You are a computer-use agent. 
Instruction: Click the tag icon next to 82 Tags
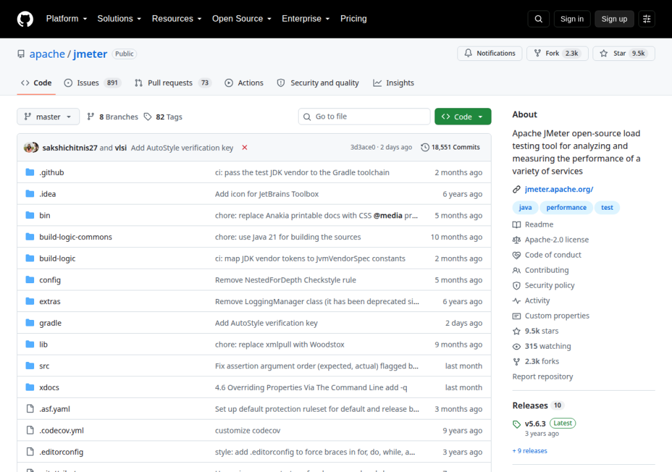tap(148, 117)
